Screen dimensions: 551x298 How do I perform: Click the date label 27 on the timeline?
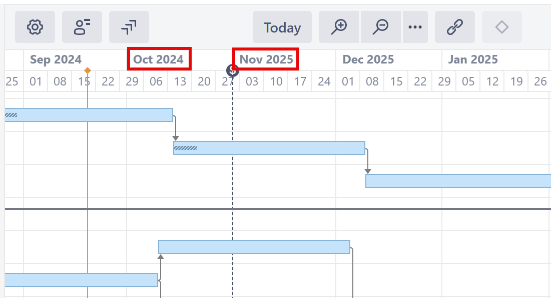click(x=228, y=81)
